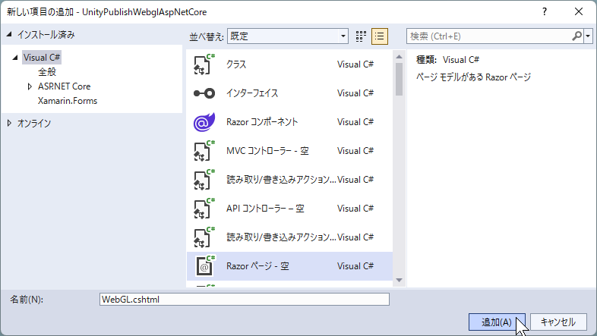Click the ページ モデルがある Razor ページ description
The image size is (597, 336).
474,77
